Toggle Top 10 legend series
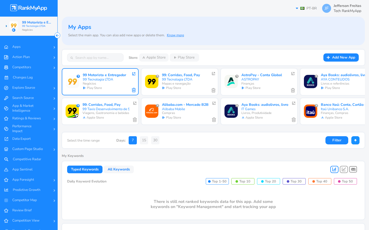Image resolution: width=369 pixels, height=230 pixels. tap(243, 181)
